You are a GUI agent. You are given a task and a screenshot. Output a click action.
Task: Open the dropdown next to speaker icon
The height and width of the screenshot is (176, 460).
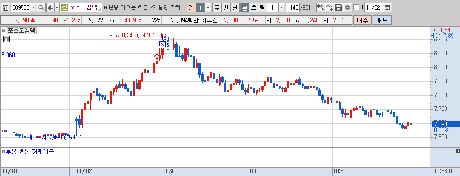(57, 7)
